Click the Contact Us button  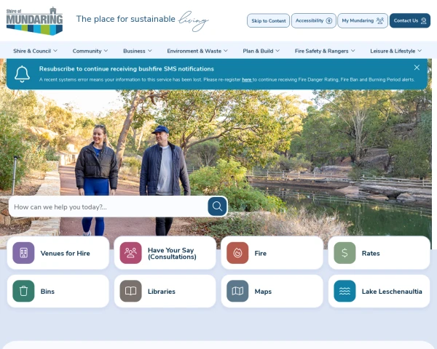click(x=410, y=20)
